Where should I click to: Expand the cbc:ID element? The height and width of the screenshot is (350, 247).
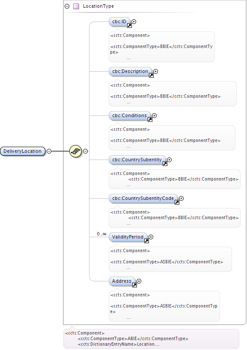[134, 21]
